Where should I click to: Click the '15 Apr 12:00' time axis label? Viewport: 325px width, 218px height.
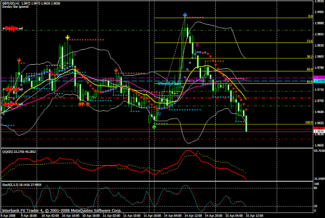(x=255, y=216)
